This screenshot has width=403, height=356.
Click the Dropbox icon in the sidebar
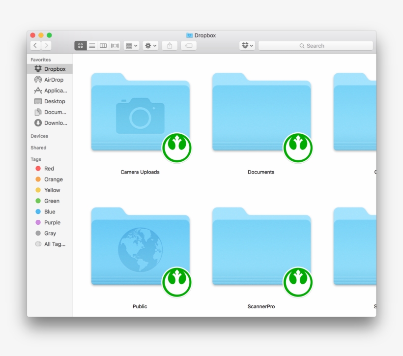pos(38,69)
